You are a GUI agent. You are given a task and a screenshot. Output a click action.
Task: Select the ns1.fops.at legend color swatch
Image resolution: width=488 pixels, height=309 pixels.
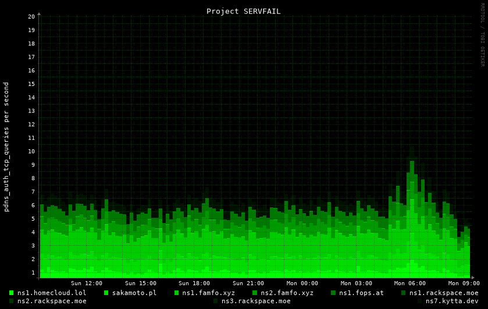[x=333, y=293]
